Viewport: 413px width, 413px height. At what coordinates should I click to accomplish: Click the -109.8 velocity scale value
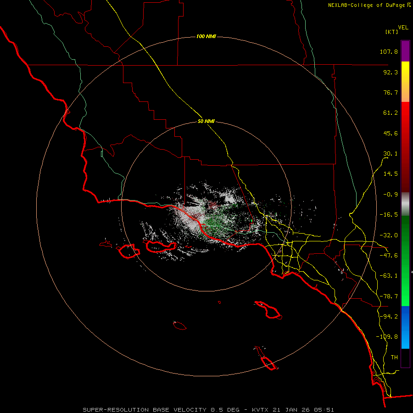387,337
